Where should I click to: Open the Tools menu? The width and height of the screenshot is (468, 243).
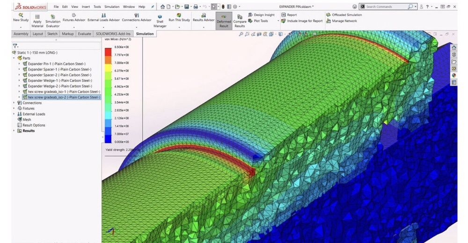point(97,7)
